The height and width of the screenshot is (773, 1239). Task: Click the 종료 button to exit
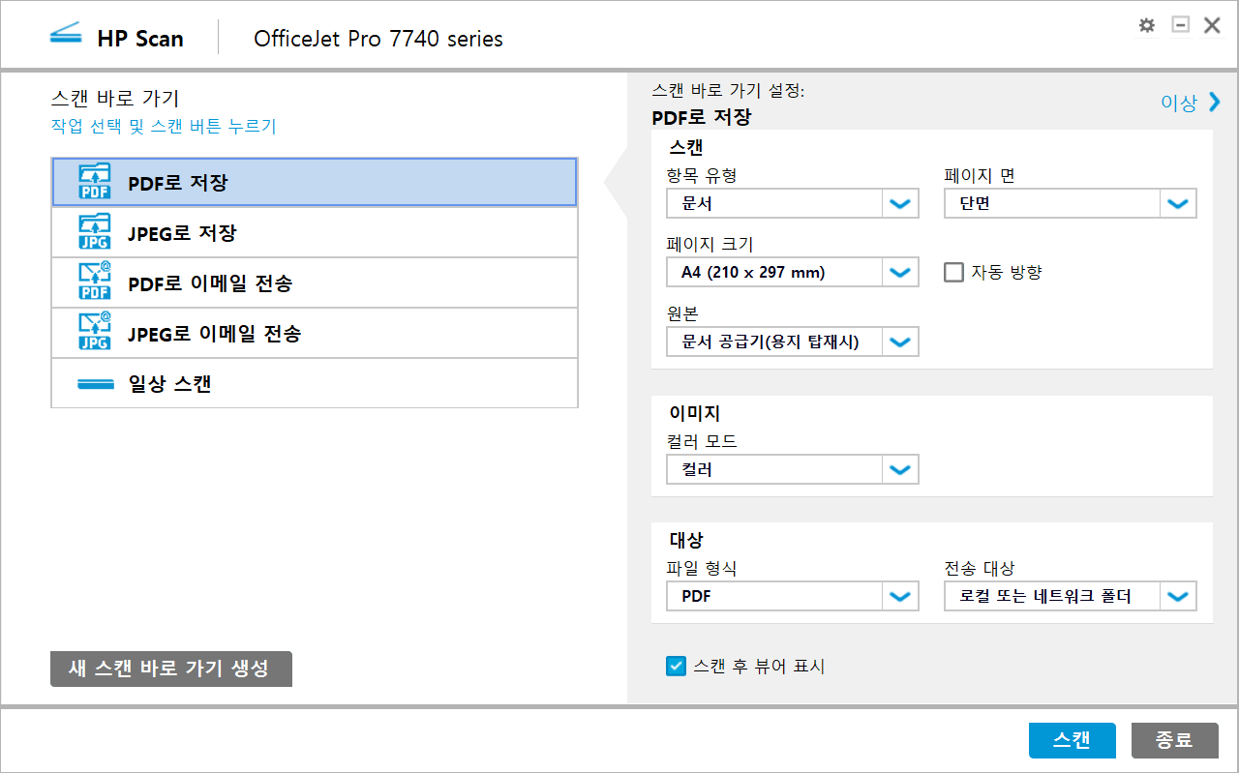pos(1174,740)
